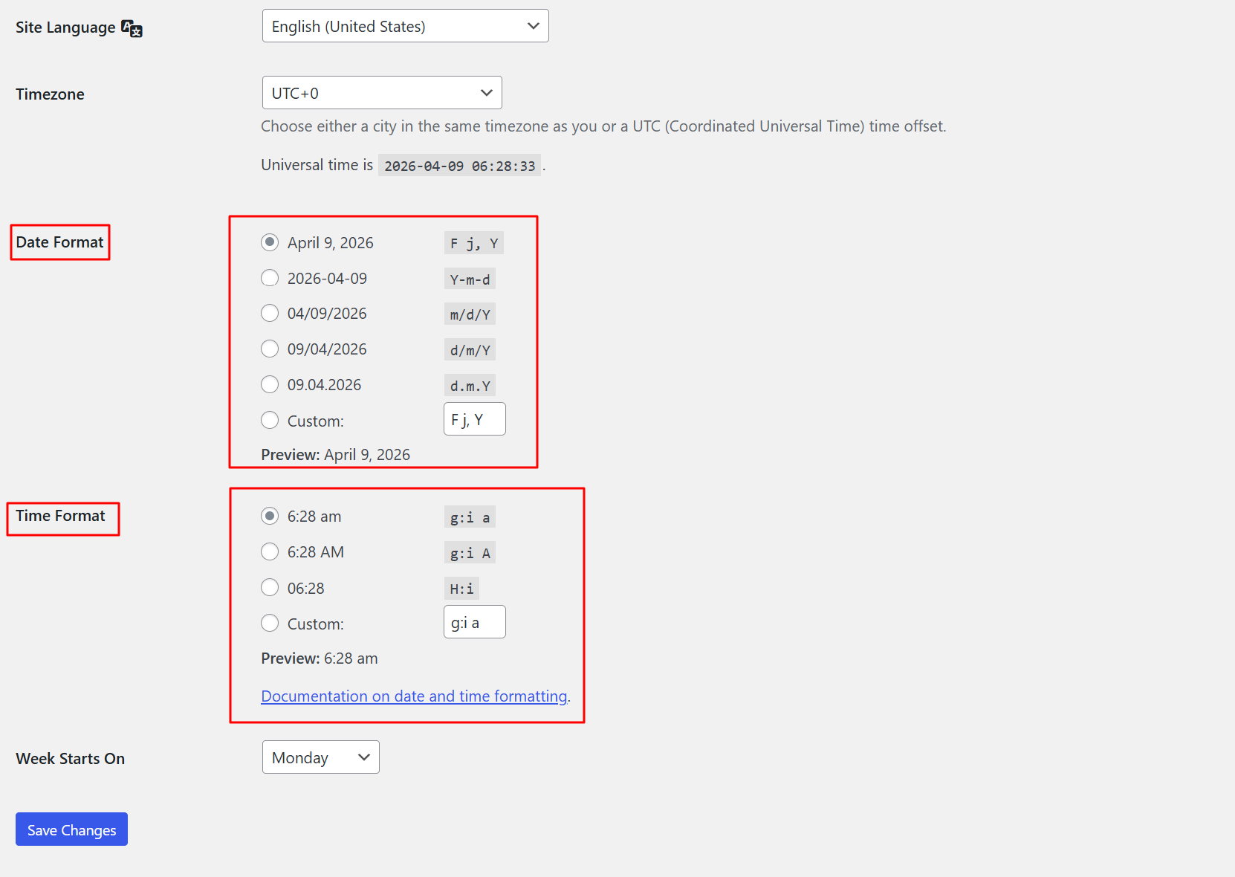The image size is (1235, 877).
Task: Select the April 9, 2026 date format
Action: tap(270, 242)
